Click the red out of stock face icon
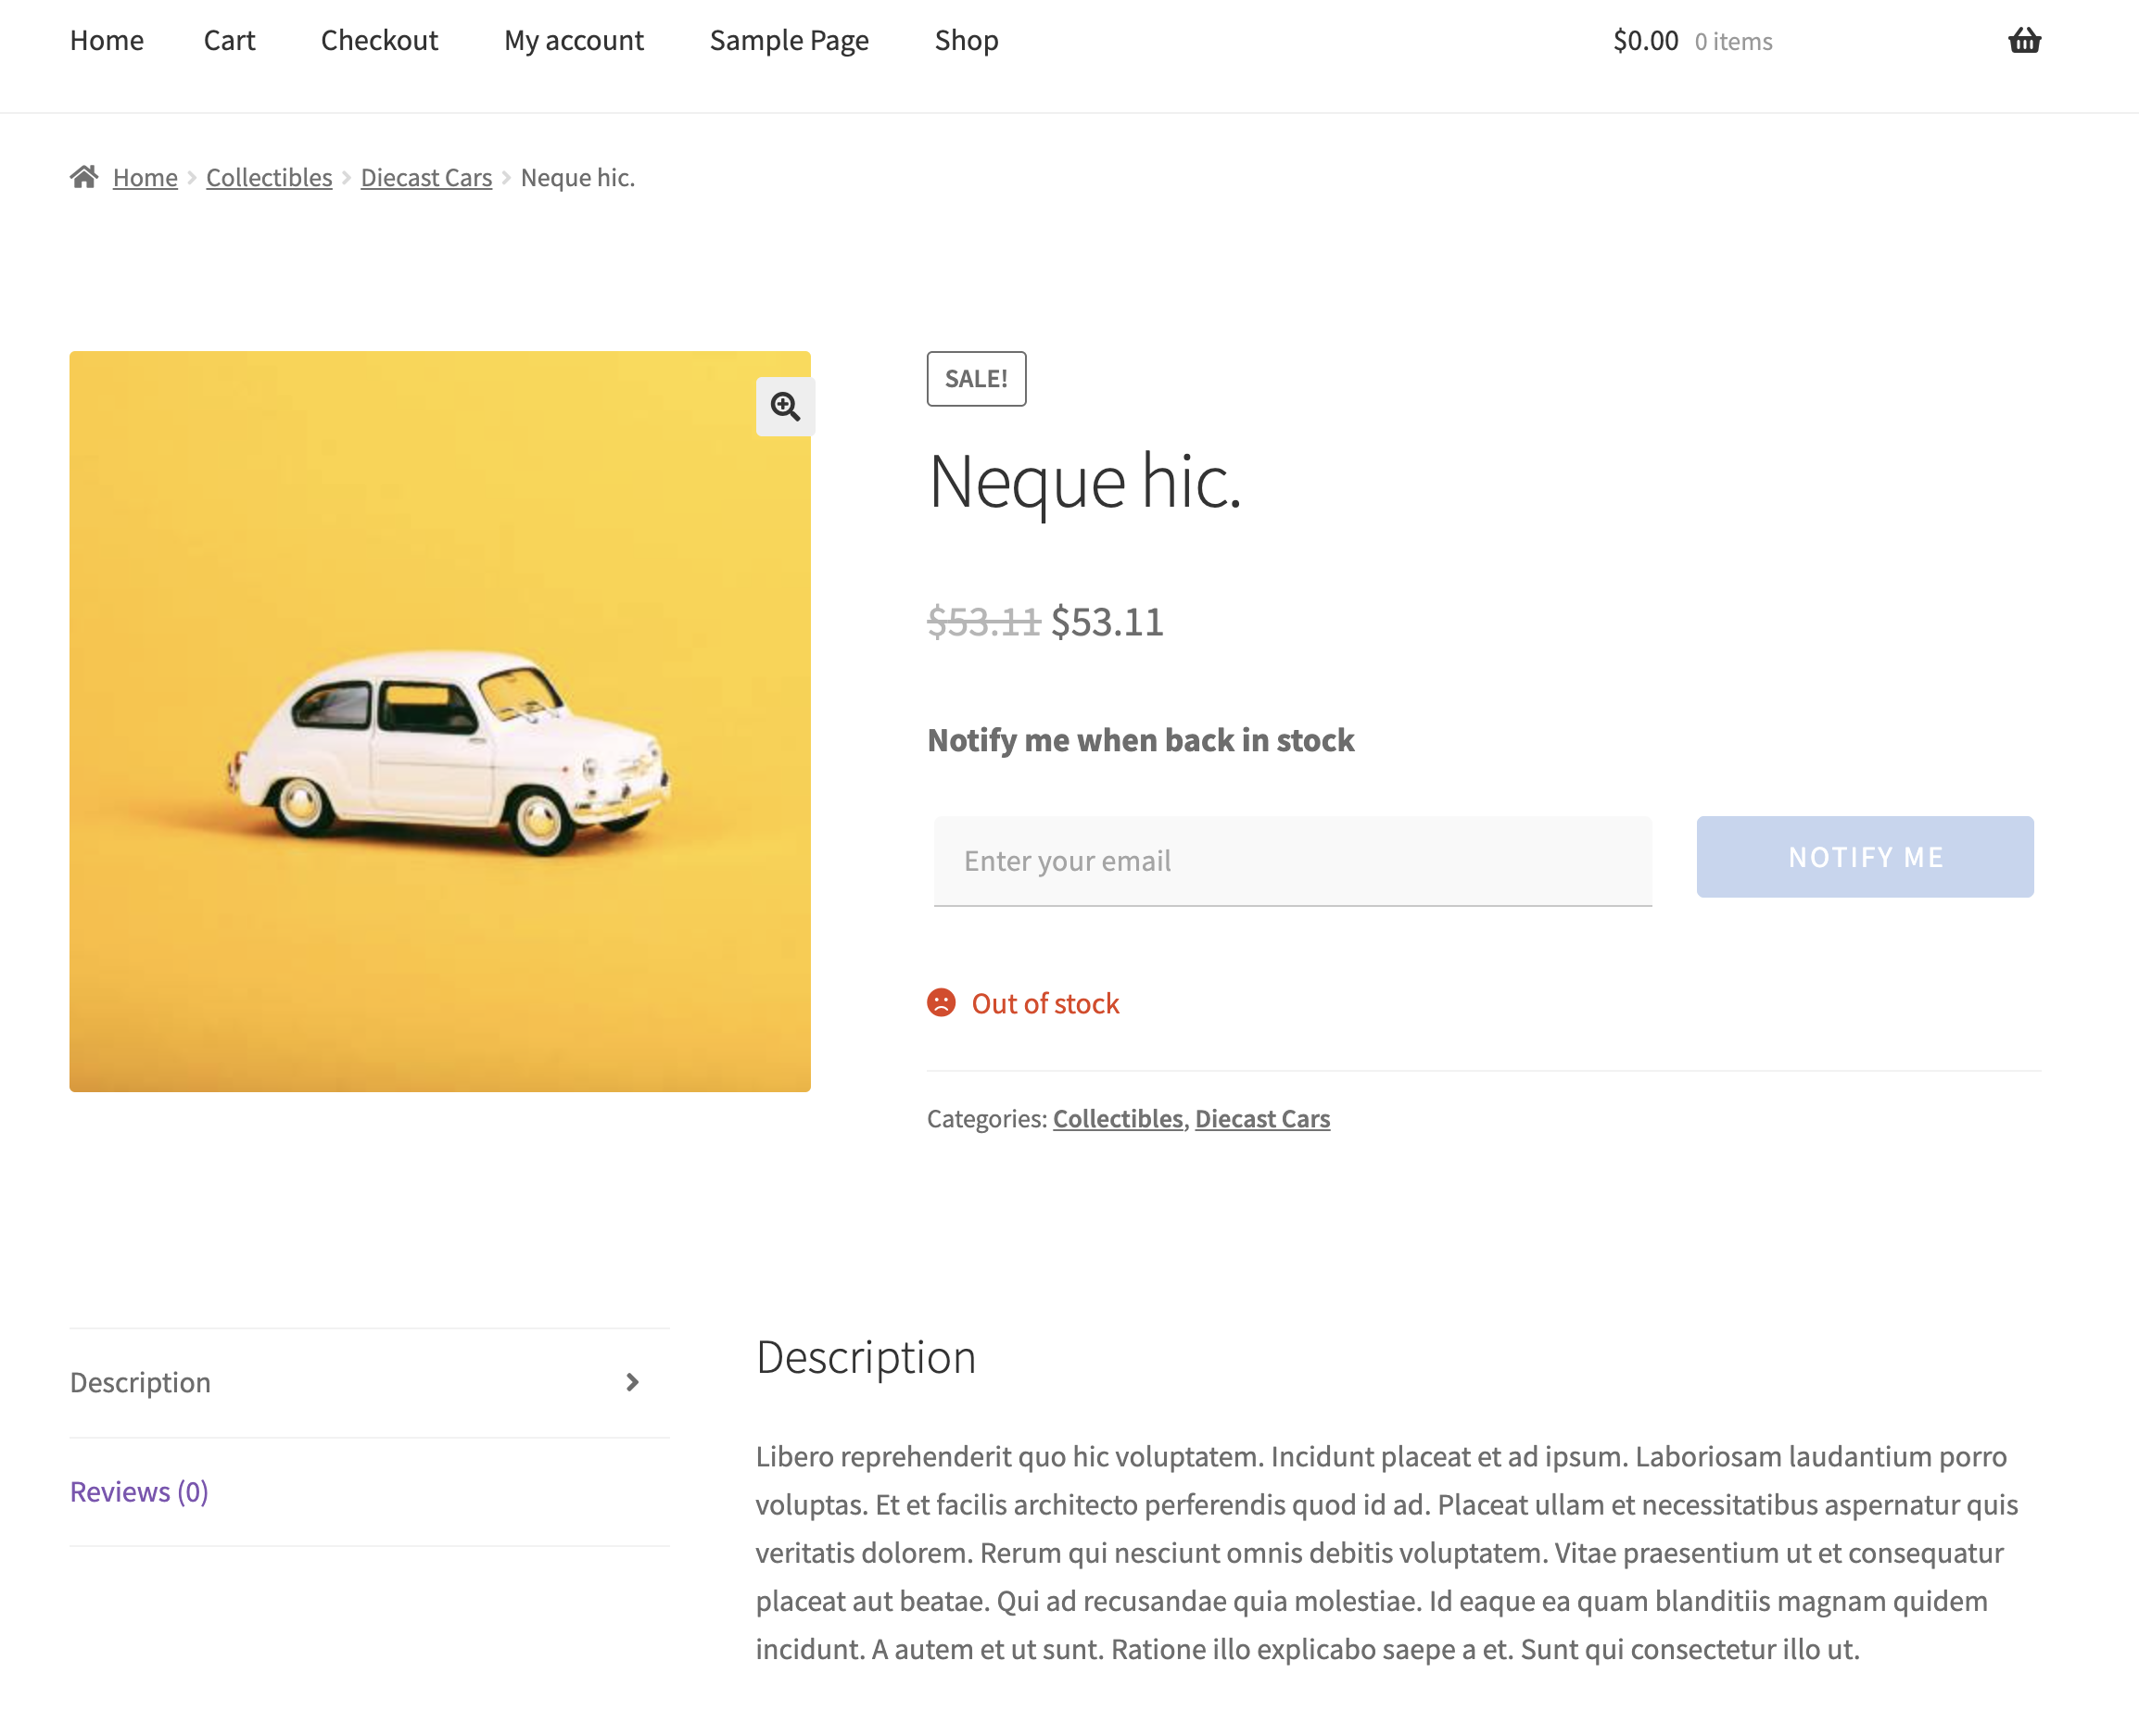This screenshot has width=2139, height=1736. tap(941, 1002)
